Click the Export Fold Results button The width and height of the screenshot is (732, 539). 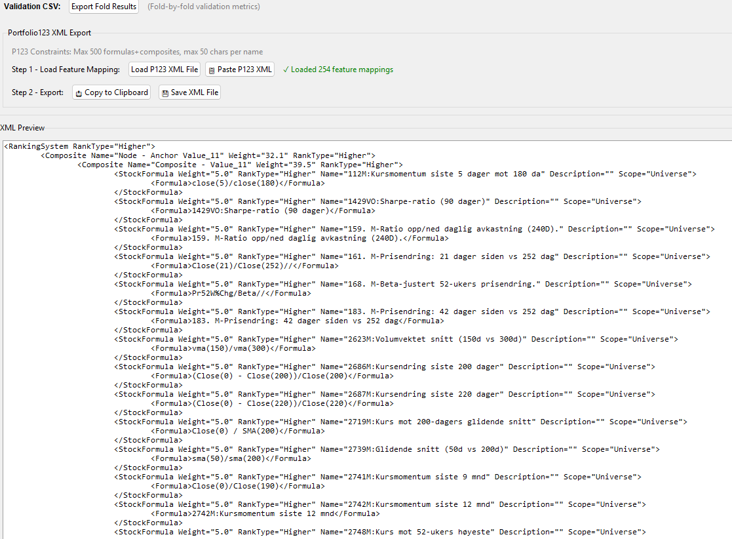104,7
